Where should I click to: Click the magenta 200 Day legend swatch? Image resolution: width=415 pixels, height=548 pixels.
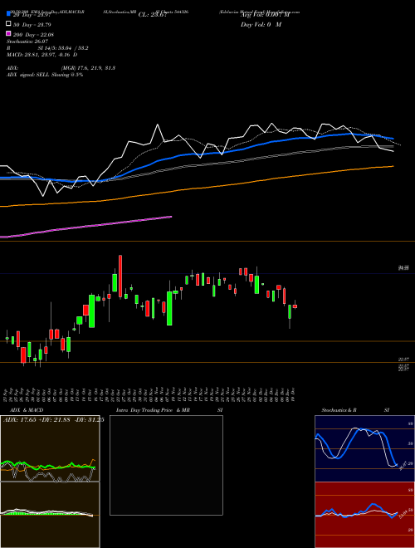point(8,34)
